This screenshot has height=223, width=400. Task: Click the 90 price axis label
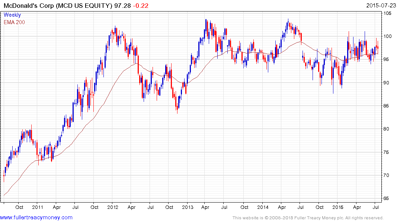(386, 83)
